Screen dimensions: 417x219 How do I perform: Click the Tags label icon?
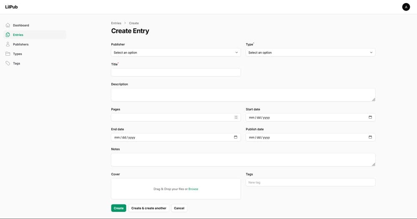pos(8,64)
